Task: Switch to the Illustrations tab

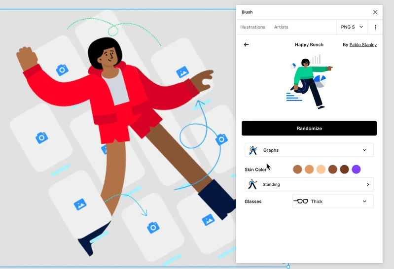Action: click(252, 27)
